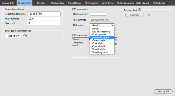Open the Transaktioner tab

(x=74, y=3)
